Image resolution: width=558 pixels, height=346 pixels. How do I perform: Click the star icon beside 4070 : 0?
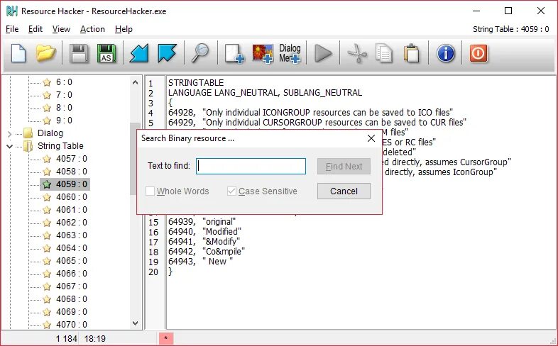47,325
